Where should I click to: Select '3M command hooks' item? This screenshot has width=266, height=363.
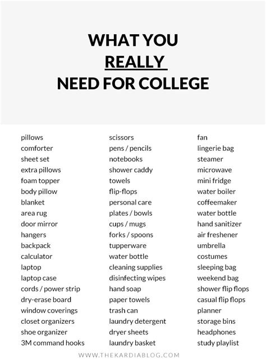(x=53, y=343)
